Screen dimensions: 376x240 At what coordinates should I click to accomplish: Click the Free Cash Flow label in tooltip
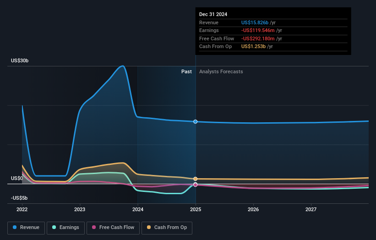217,38
